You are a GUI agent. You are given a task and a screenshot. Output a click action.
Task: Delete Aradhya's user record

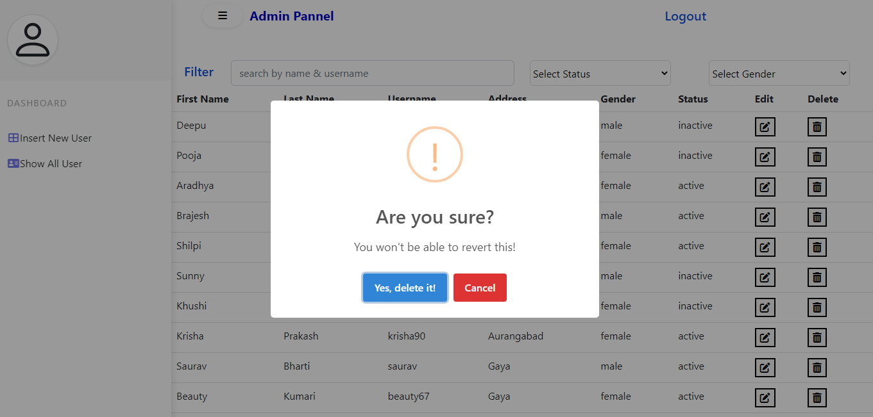pyautogui.click(x=817, y=187)
